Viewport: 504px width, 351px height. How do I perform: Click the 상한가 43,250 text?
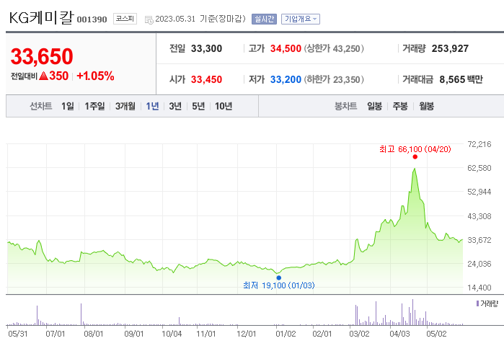(x=334, y=48)
